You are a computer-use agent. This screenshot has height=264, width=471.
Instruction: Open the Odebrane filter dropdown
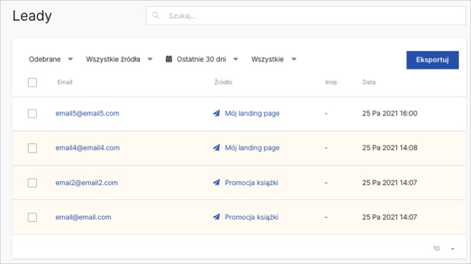coord(51,60)
